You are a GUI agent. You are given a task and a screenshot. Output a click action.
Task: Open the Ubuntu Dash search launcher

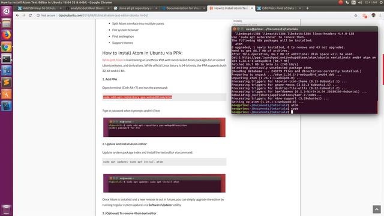(7, 11)
